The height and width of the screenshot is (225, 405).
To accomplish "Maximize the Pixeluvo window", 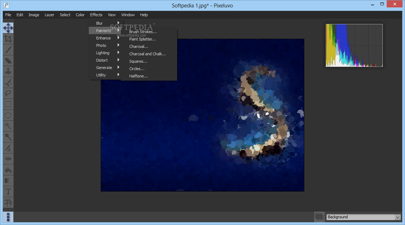I will (x=382, y=4).
